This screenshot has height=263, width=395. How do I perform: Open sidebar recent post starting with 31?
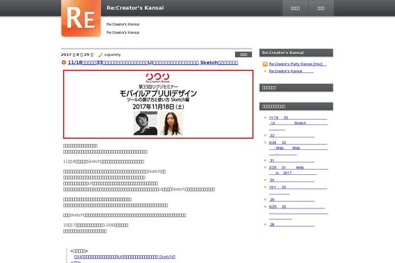[292, 160]
